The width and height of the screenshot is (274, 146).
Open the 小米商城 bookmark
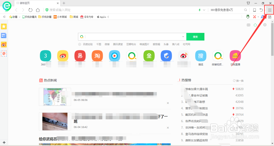tap(60, 17)
